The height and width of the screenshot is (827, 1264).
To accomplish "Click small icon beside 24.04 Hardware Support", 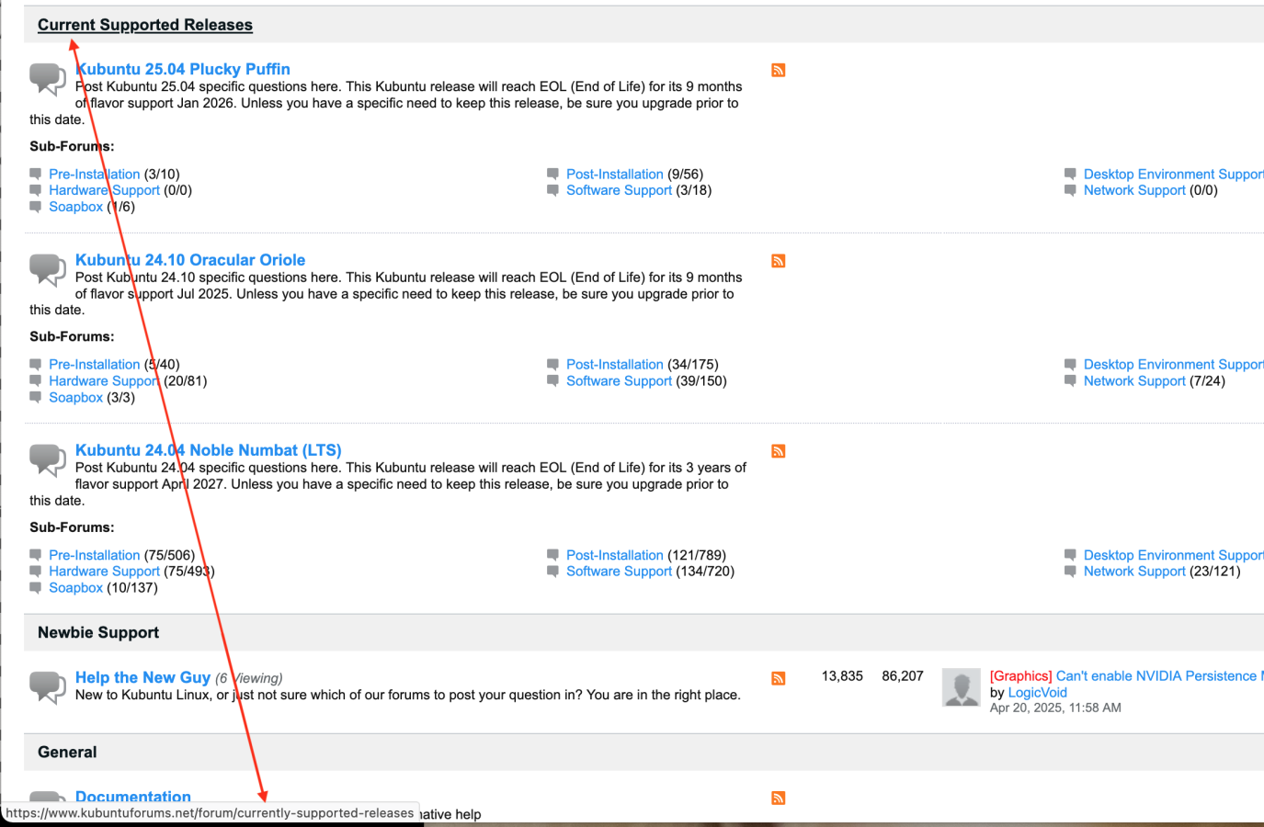I will click(x=36, y=572).
